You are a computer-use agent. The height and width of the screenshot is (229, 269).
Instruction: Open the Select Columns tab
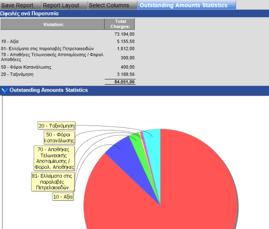[113, 5]
